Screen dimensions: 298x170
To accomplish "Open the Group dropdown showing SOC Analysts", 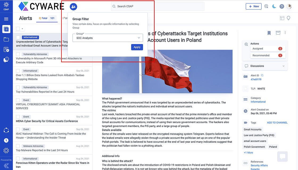I will (x=107, y=38).
